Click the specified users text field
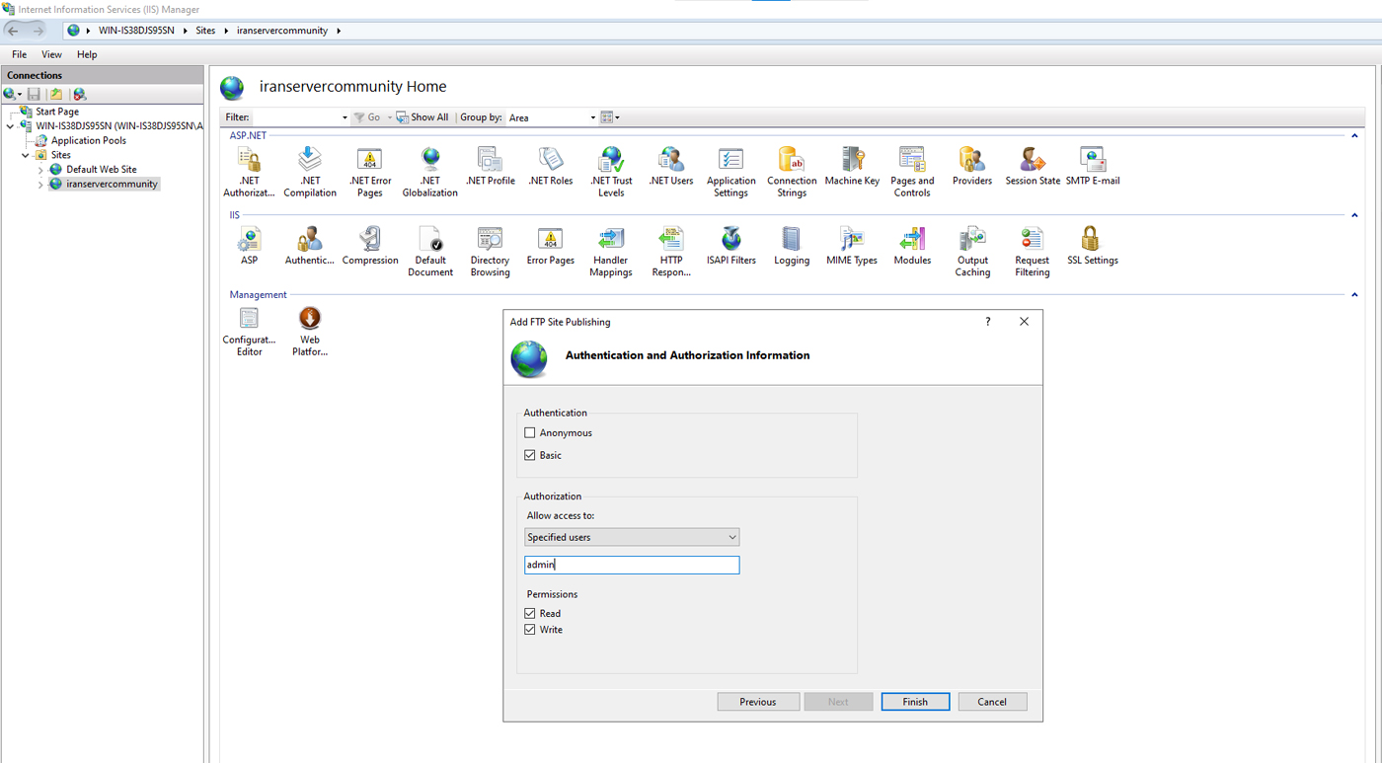This screenshot has height=763, width=1382. pyautogui.click(x=632, y=566)
